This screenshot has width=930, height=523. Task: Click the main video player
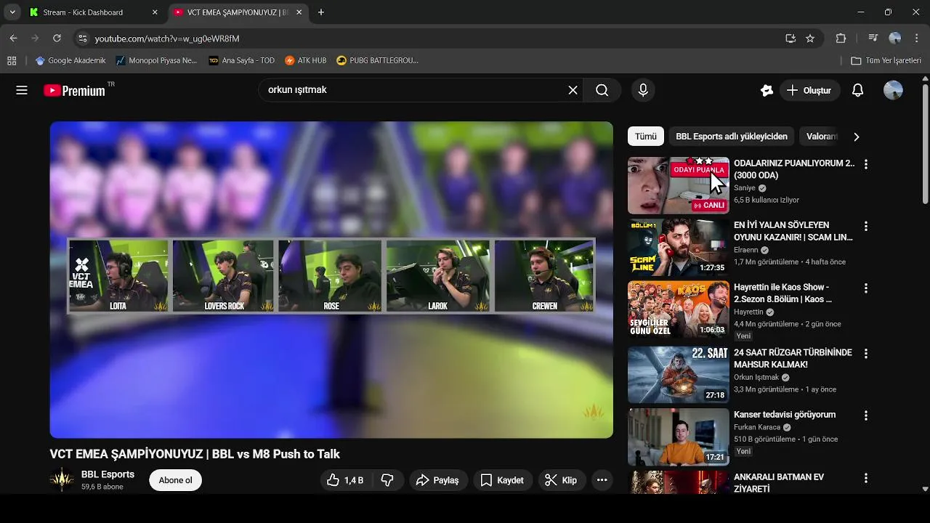331,280
